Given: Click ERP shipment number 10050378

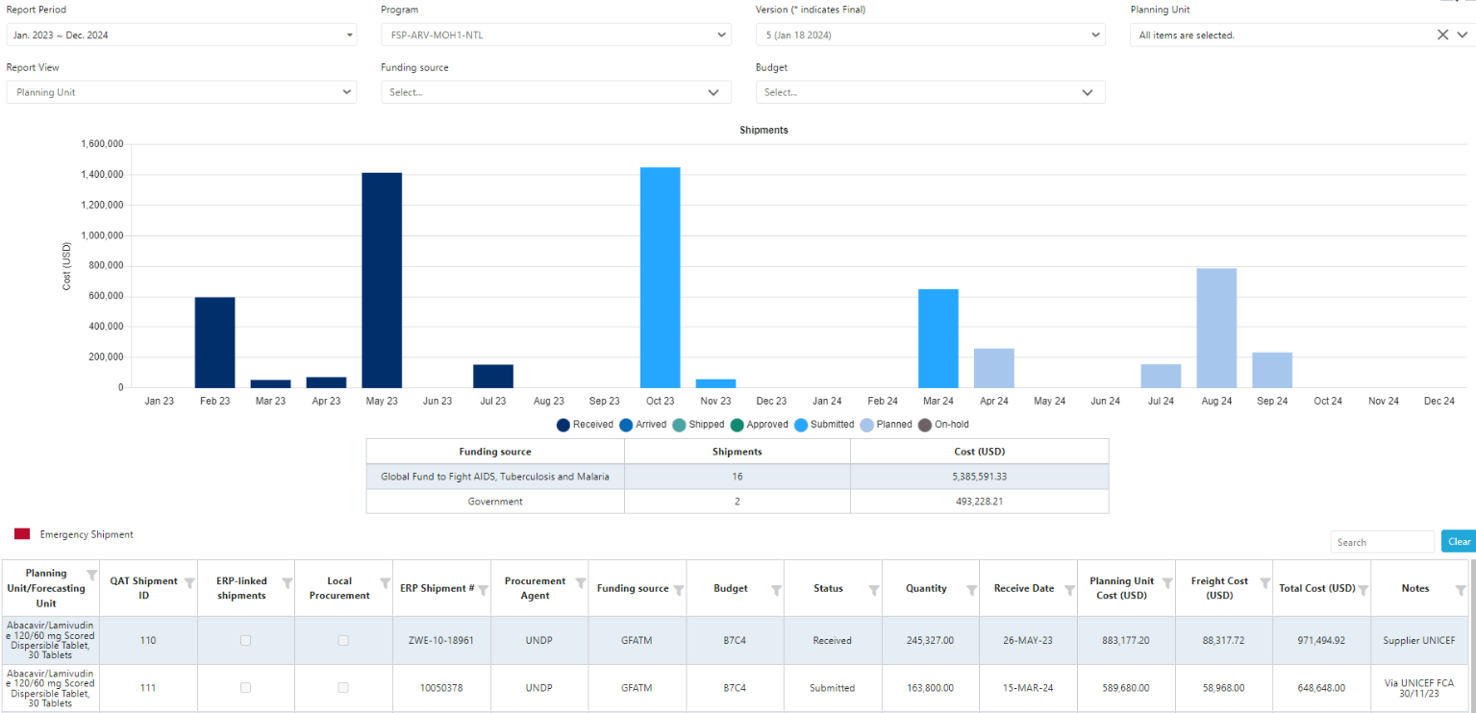Looking at the screenshot, I should click(441, 688).
